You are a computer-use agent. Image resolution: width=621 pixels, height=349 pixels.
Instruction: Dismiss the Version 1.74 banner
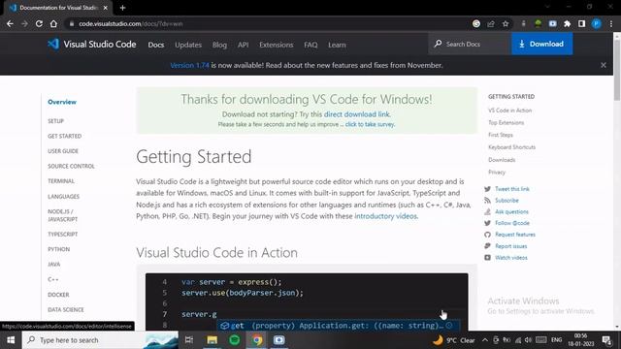click(604, 65)
